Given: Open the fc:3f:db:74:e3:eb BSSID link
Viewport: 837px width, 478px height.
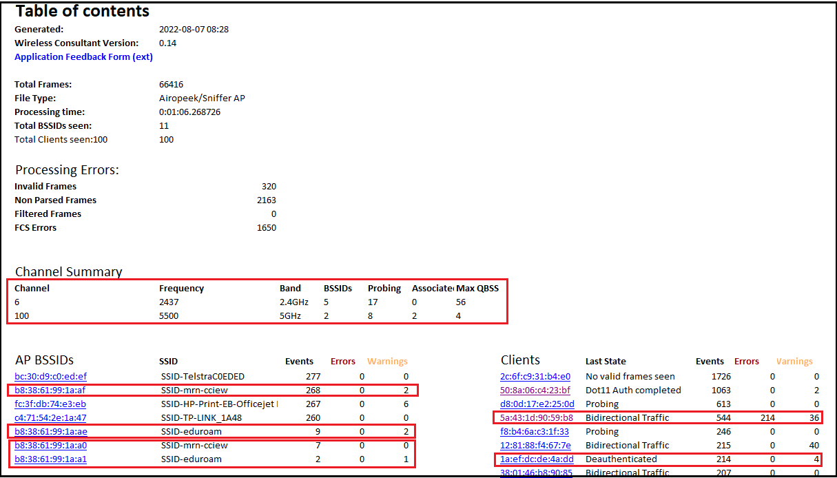Looking at the screenshot, I should 50,404.
